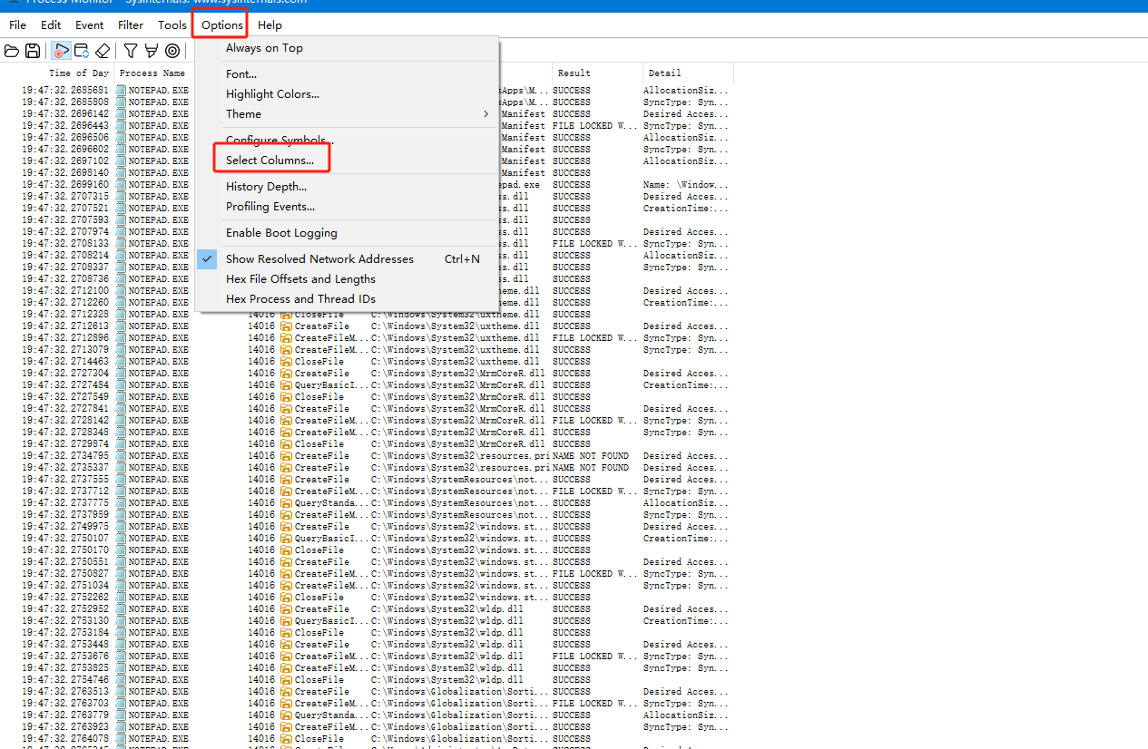The height and width of the screenshot is (749, 1148).
Task: Open the Filter funnel toolbar icon
Action: (131, 51)
